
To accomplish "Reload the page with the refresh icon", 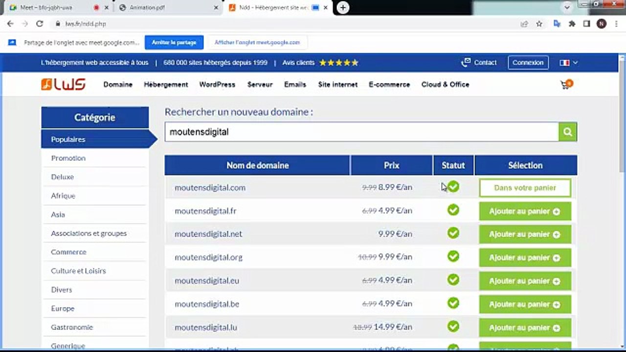I will point(40,23).
